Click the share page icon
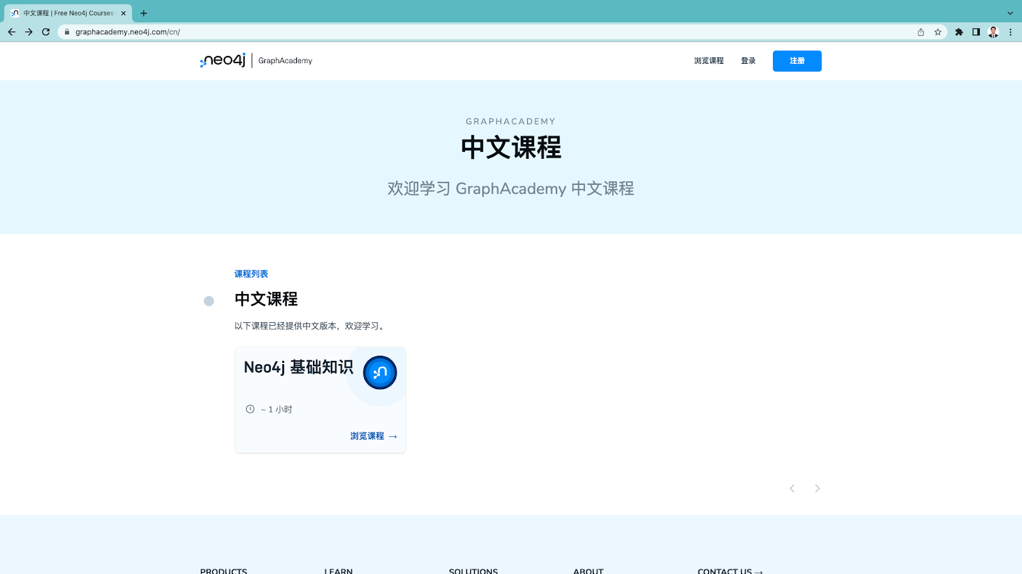Screen dimensions: 1022x574 [x=920, y=32]
